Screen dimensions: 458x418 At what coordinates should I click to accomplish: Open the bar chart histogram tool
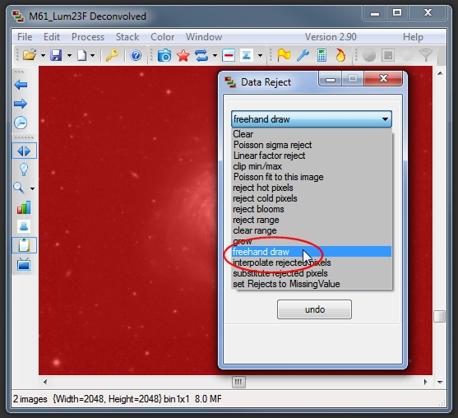tap(24, 207)
